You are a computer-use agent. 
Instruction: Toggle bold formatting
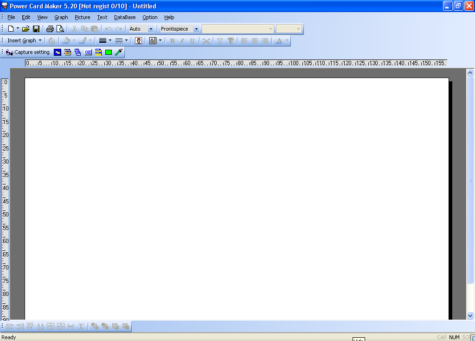(173, 40)
